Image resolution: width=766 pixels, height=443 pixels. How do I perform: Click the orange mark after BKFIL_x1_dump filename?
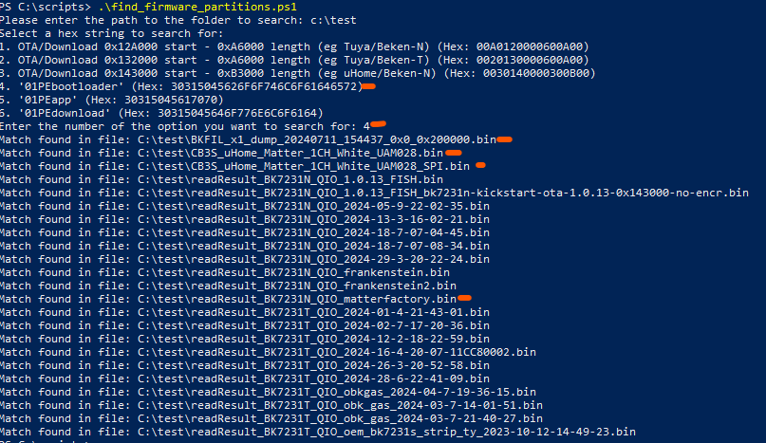tap(505, 139)
